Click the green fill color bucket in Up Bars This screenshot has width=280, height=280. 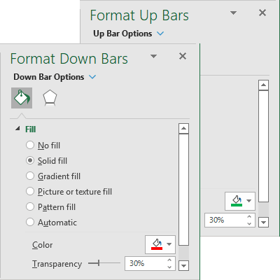[x=237, y=201]
